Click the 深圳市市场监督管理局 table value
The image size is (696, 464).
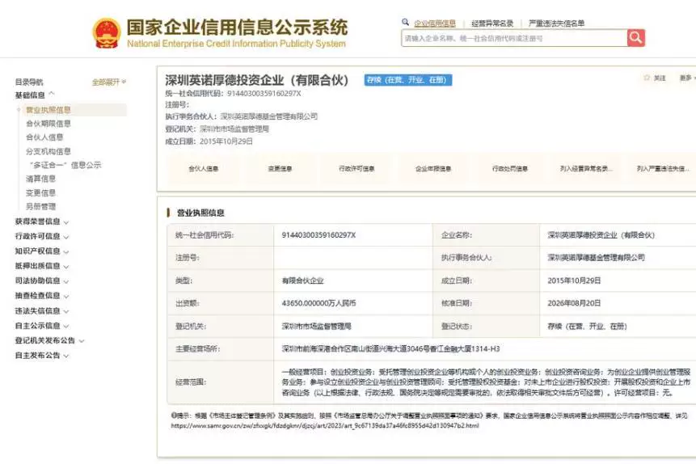(x=317, y=327)
